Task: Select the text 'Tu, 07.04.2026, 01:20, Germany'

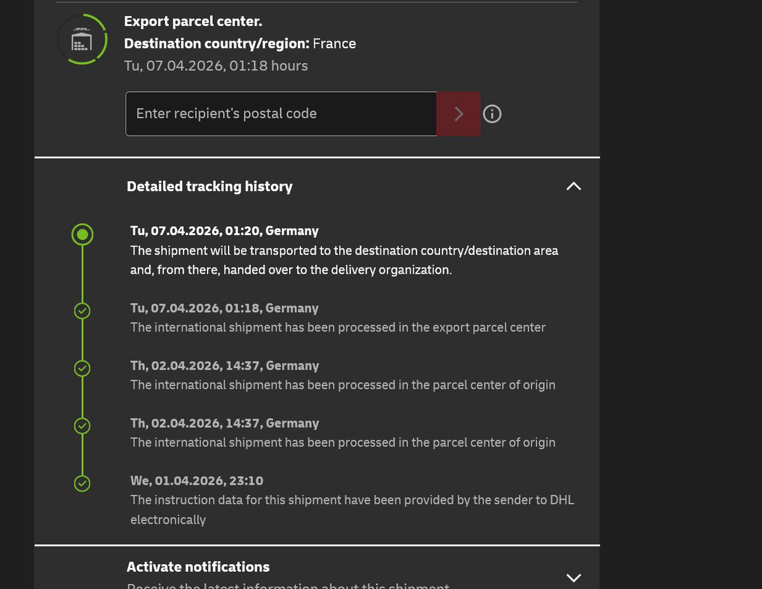Action: point(225,231)
